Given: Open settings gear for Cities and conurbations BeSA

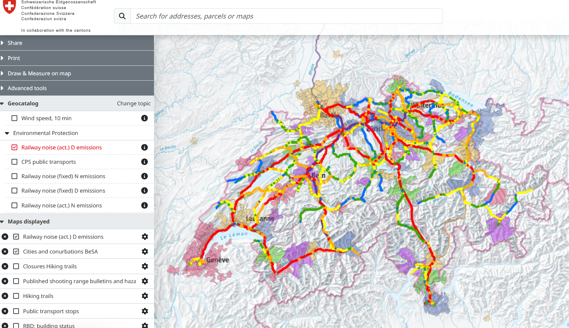Looking at the screenshot, I should [145, 251].
